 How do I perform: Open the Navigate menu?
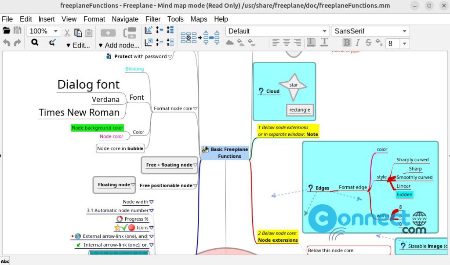[x=125, y=19]
